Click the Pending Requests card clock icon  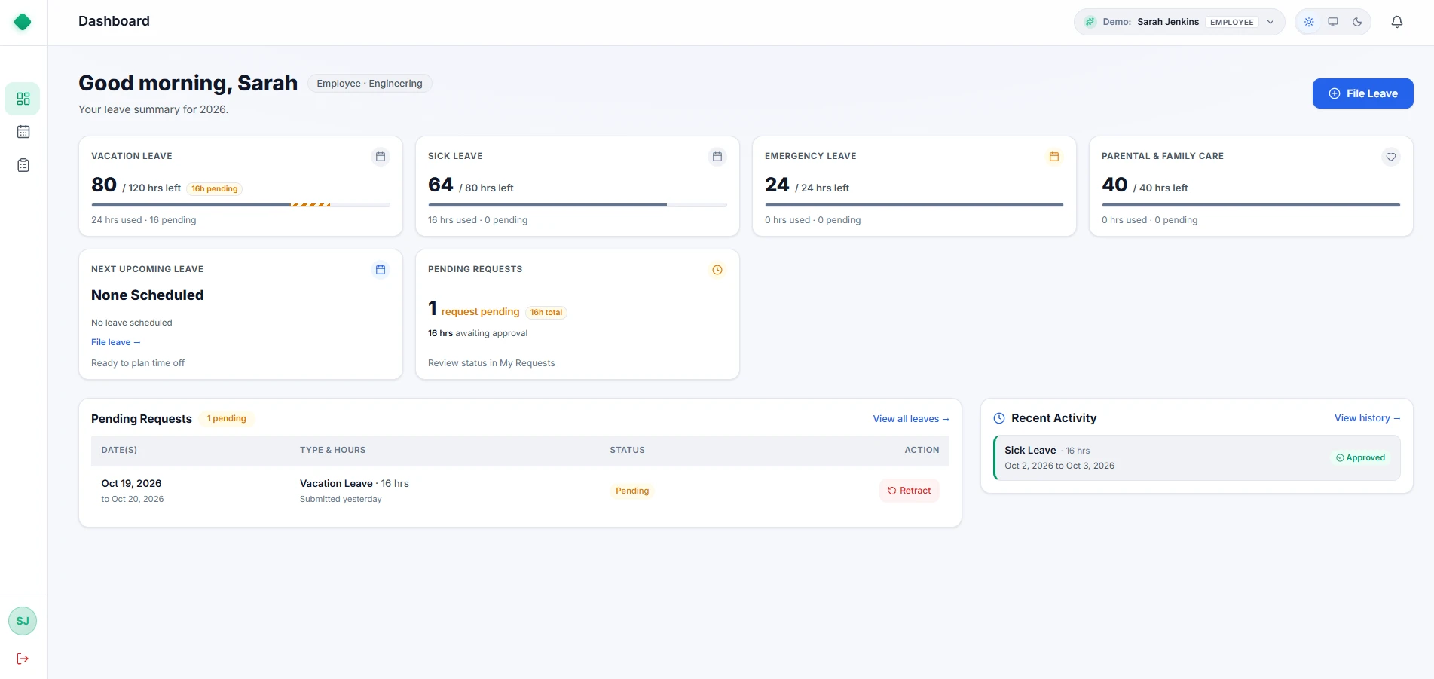click(x=717, y=270)
